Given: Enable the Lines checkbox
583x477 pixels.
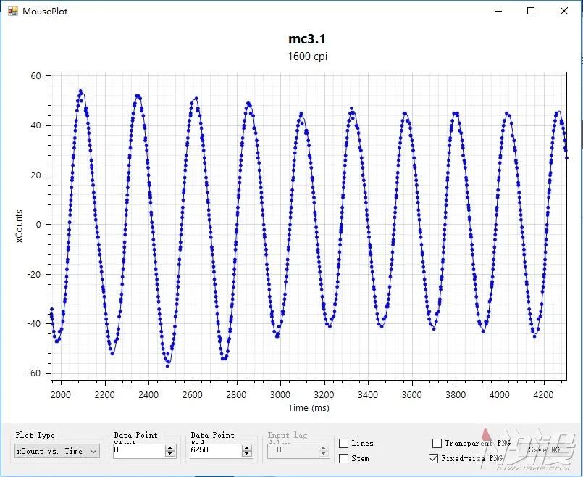Looking at the screenshot, I should (344, 443).
